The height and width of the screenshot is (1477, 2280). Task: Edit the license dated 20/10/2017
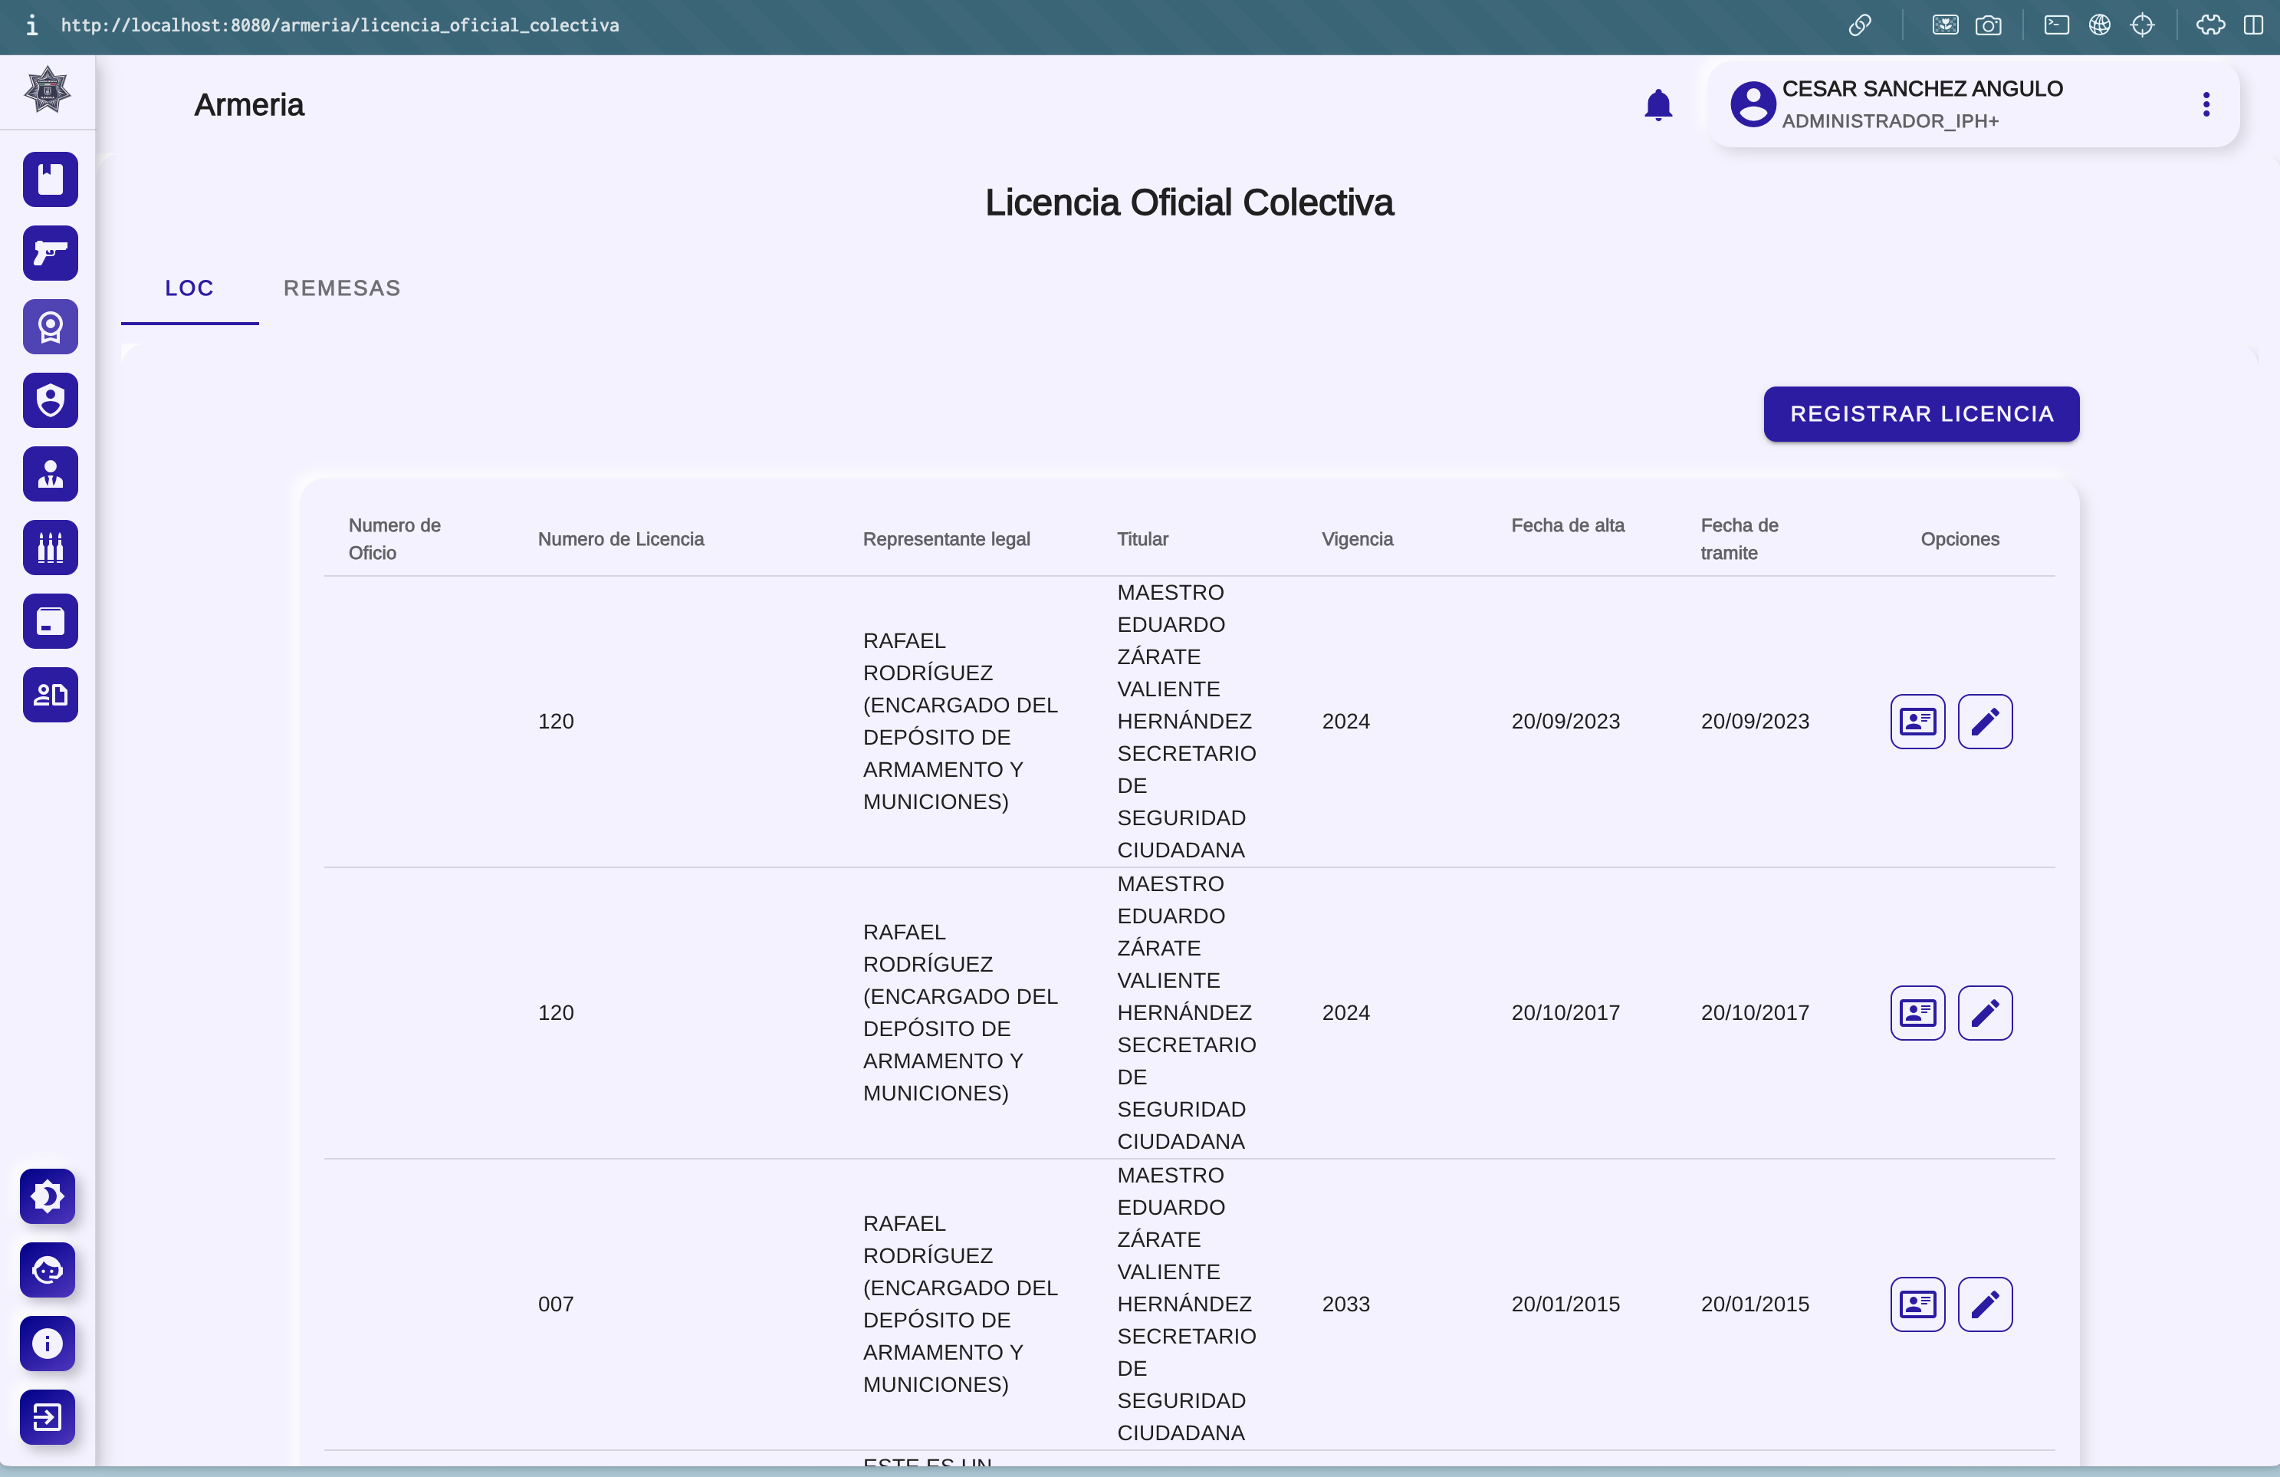pyautogui.click(x=1984, y=1013)
